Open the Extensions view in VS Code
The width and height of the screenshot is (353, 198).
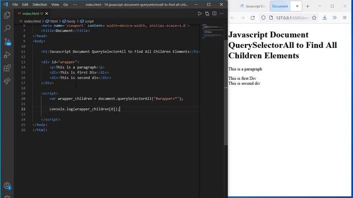(7, 68)
